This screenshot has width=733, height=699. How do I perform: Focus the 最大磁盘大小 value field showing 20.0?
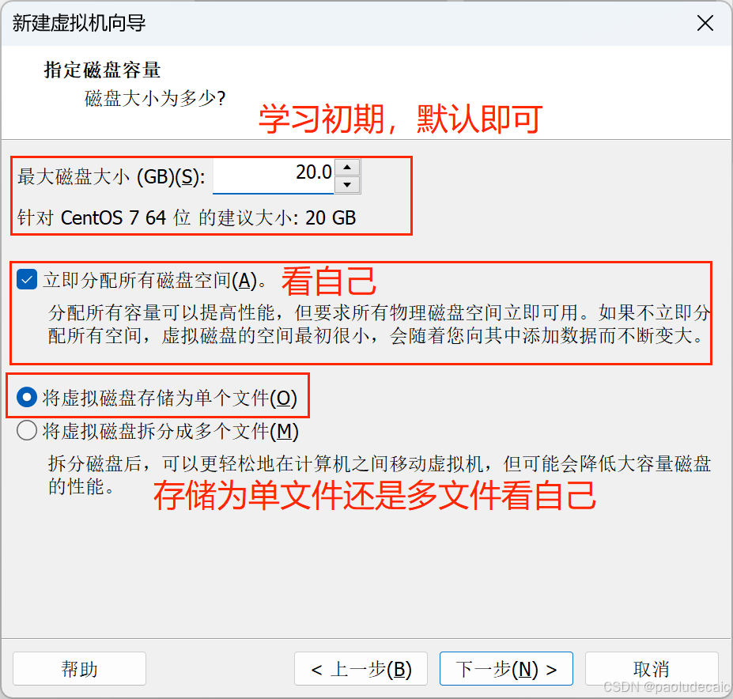[x=274, y=176]
